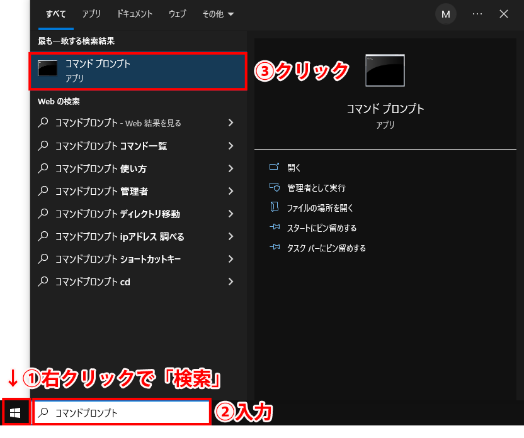Viewport: 524px width, 438px height.
Task: Expand arrow for コマンドプロンプト コマンド一覧
Action: (231, 146)
